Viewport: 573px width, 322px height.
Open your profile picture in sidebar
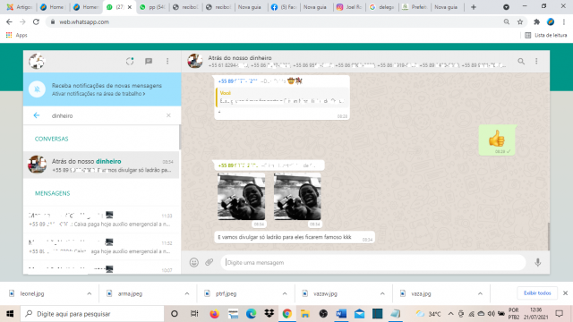point(37,61)
